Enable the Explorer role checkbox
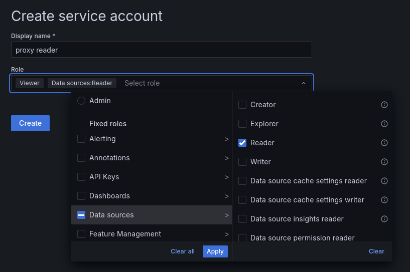The height and width of the screenshot is (272, 410). coord(242,124)
